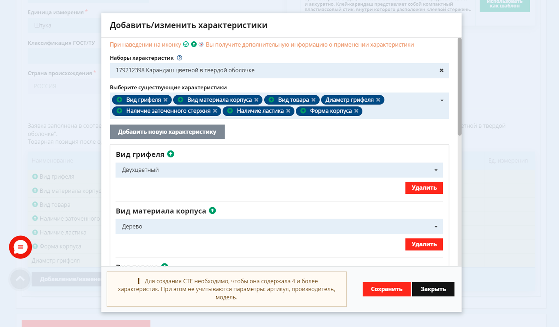Viewport: 559px width, 327px height.
Task: Open 'Двухцветный' dropdown for Вид грифеля
Action: point(279,170)
